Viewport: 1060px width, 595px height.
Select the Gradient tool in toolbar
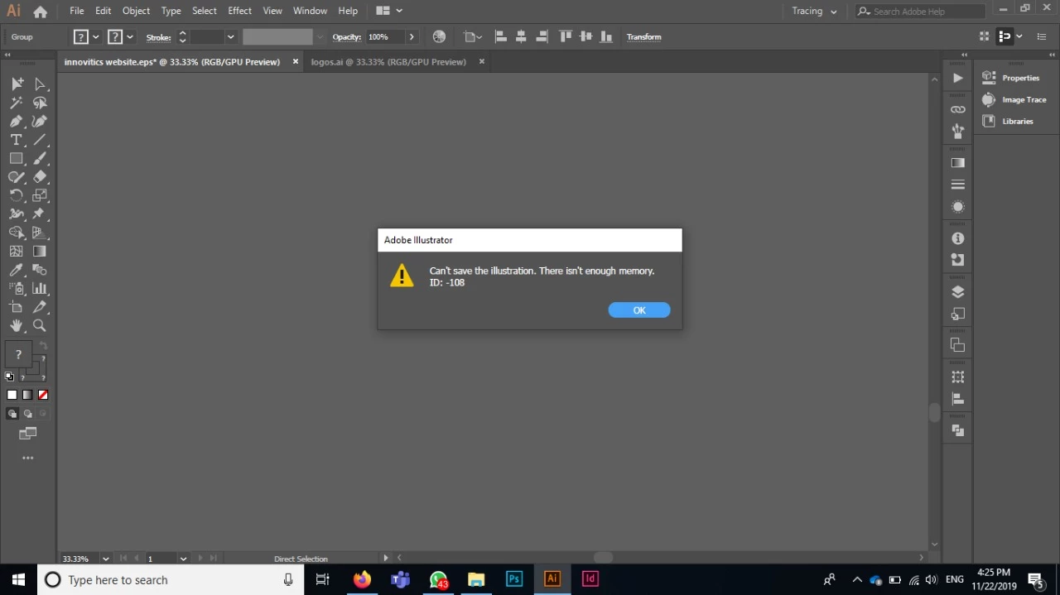(40, 251)
